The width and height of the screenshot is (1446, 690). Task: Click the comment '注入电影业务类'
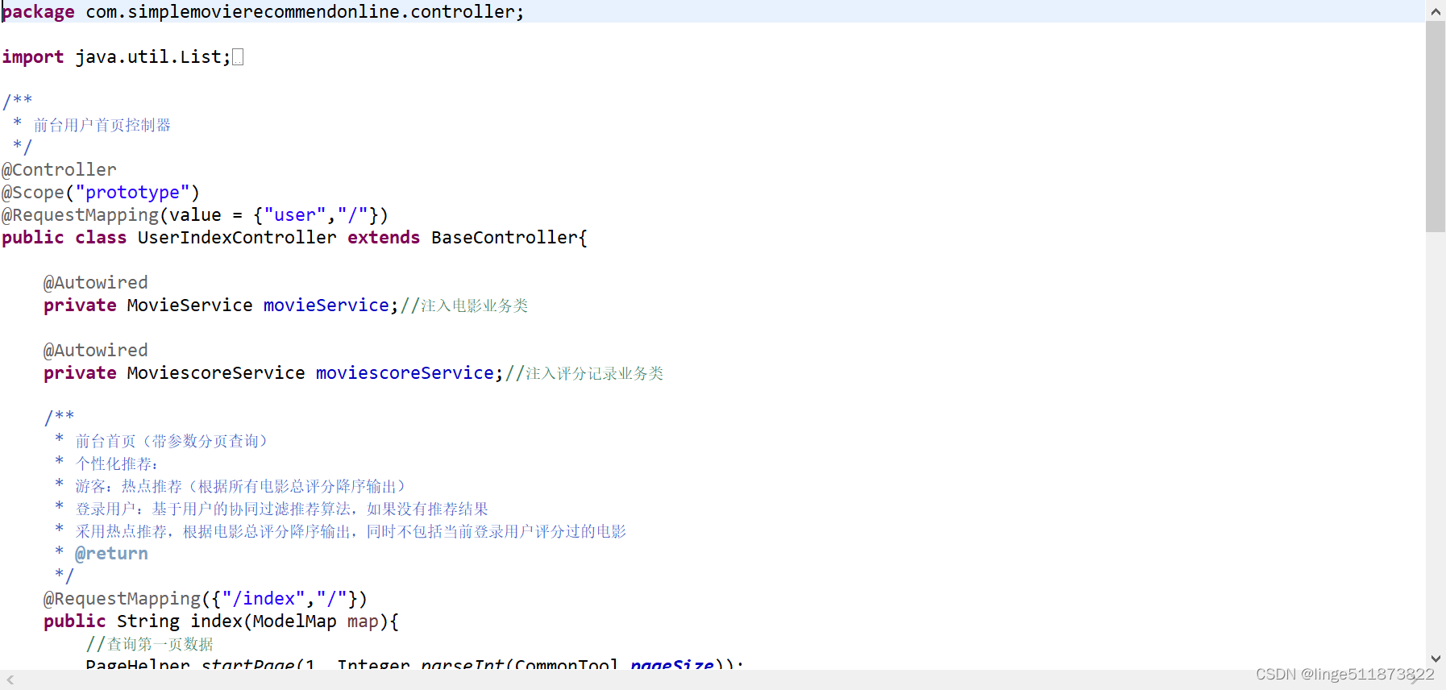[x=475, y=306]
